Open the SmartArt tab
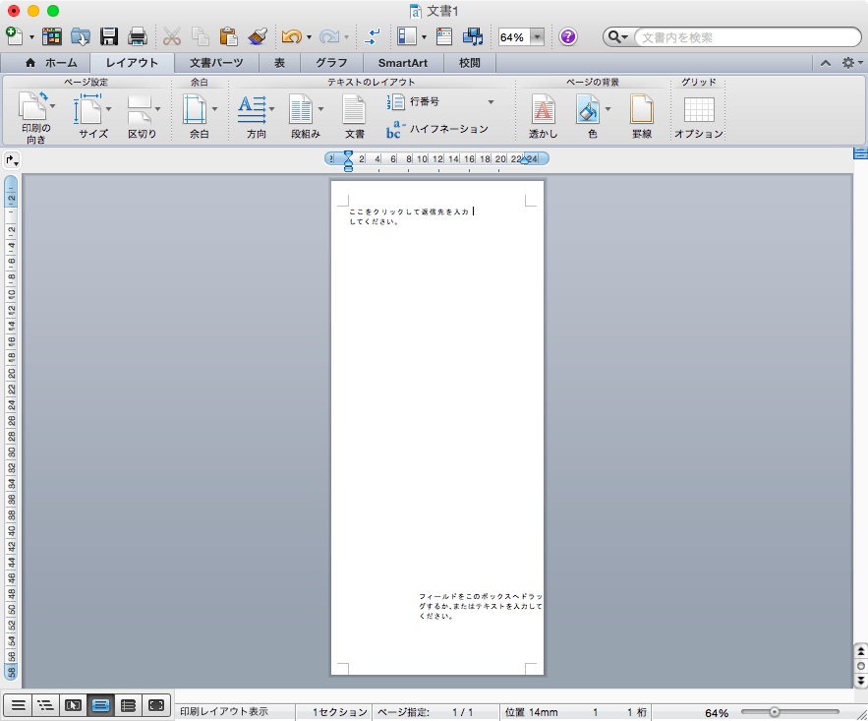 point(403,63)
